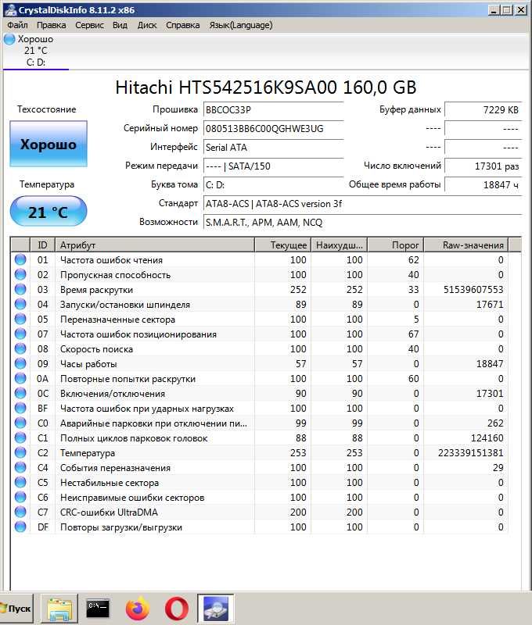The height and width of the screenshot is (625, 532).
Task: Open the Правка menu
Action: tap(51, 25)
